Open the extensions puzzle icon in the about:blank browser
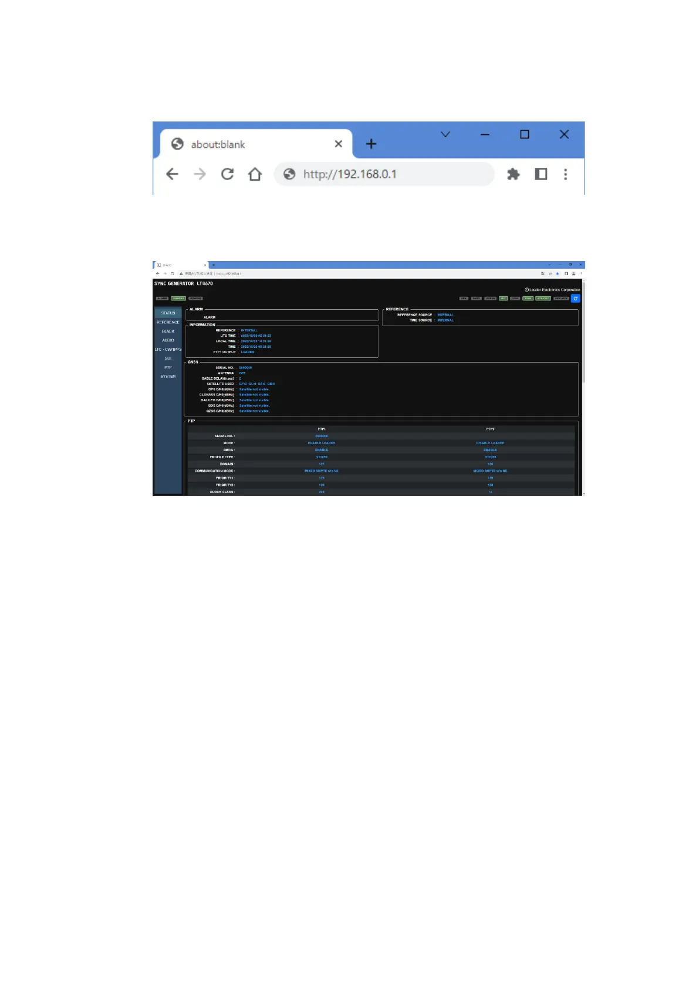 point(514,174)
